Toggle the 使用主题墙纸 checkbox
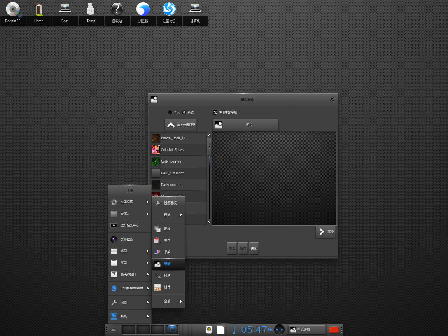Screen dimensions: 448x336 (x=215, y=112)
